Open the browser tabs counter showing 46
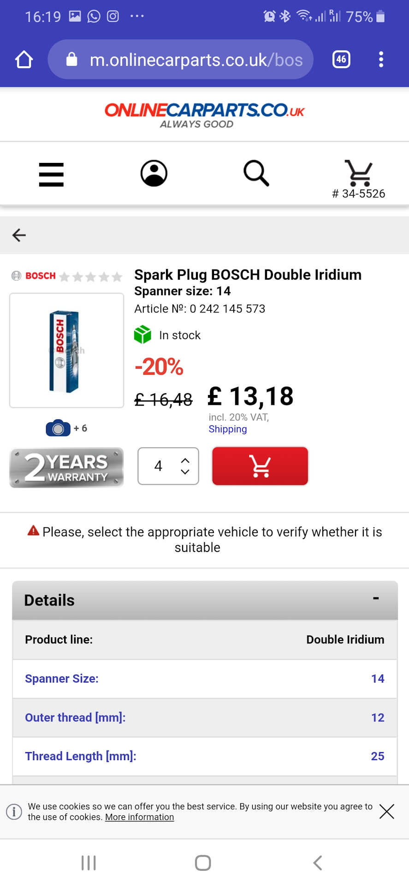This screenshot has width=409, height=886. (x=341, y=60)
